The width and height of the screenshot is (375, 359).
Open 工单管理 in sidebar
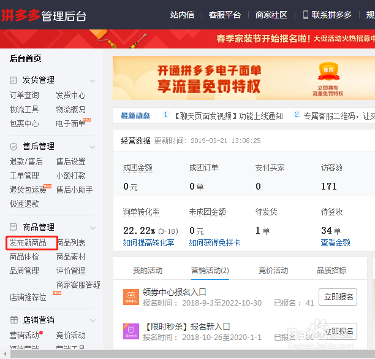(x=24, y=176)
